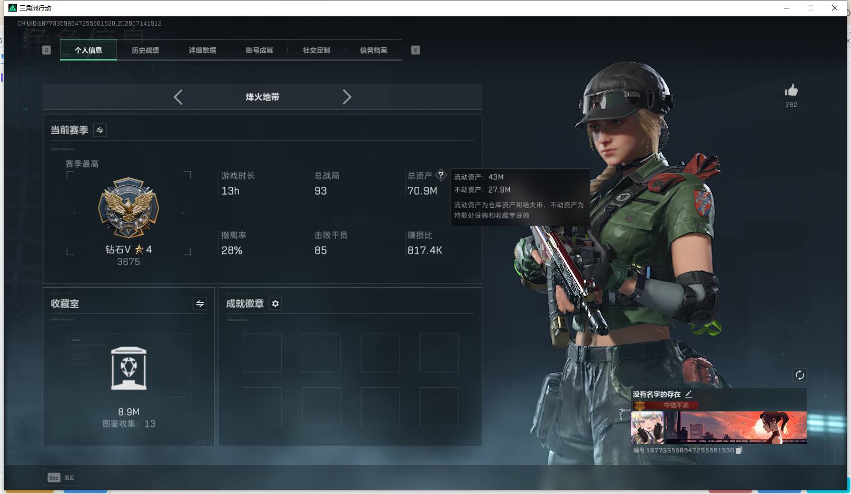The width and height of the screenshot is (851, 494).
Task: Click the 不动资产: 27.9M tooltip line
Action: click(x=482, y=189)
